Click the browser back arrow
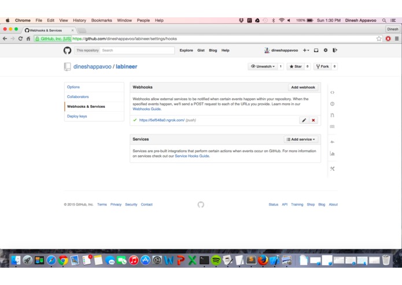Viewport: 402px width, 285px height. pos(5,39)
